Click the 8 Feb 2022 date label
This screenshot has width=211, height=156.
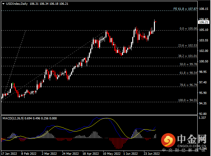[29, 153]
